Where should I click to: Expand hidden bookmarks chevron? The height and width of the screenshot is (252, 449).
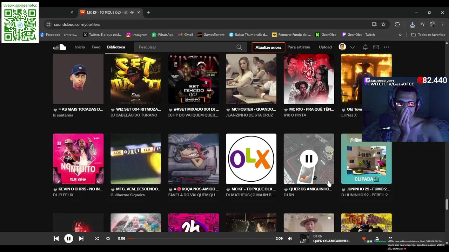click(400, 35)
